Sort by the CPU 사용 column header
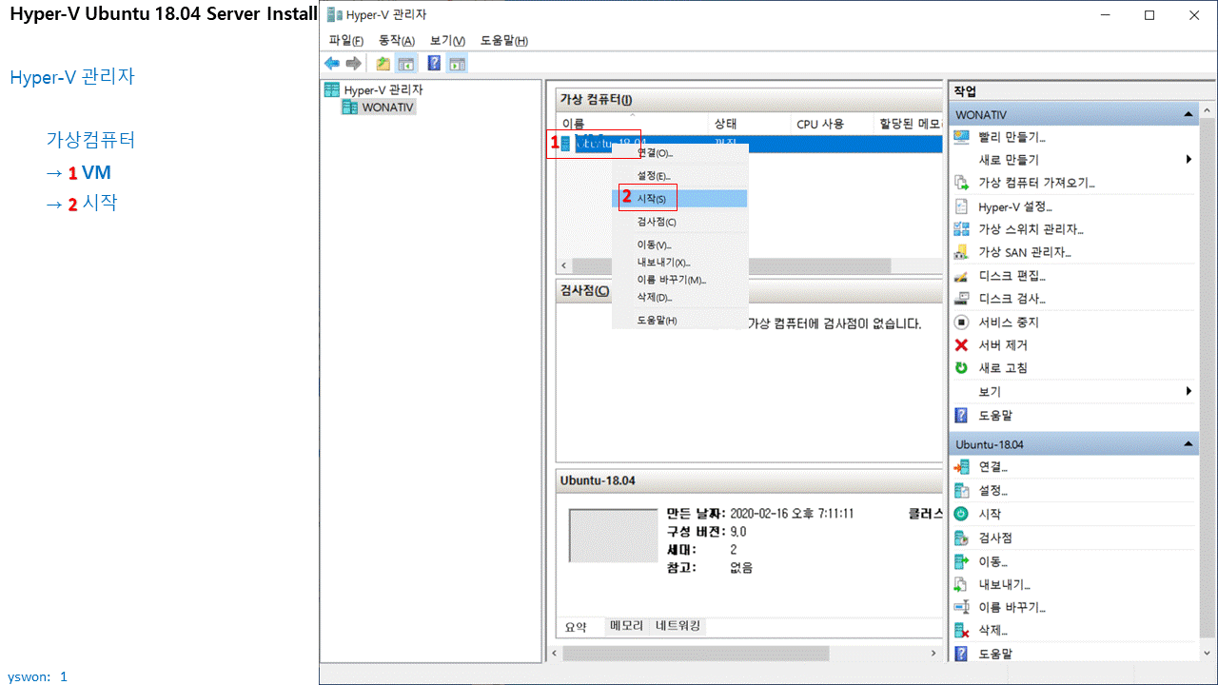The width and height of the screenshot is (1218, 685). coord(832,124)
